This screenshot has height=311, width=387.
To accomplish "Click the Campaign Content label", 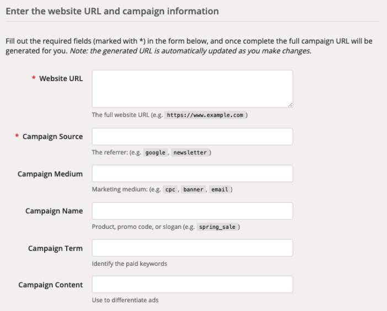I will point(50,285).
